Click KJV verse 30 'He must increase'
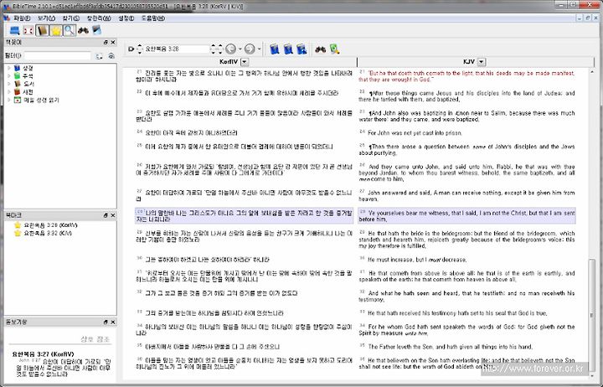Viewport: 603px width, 387px height. click(417, 260)
